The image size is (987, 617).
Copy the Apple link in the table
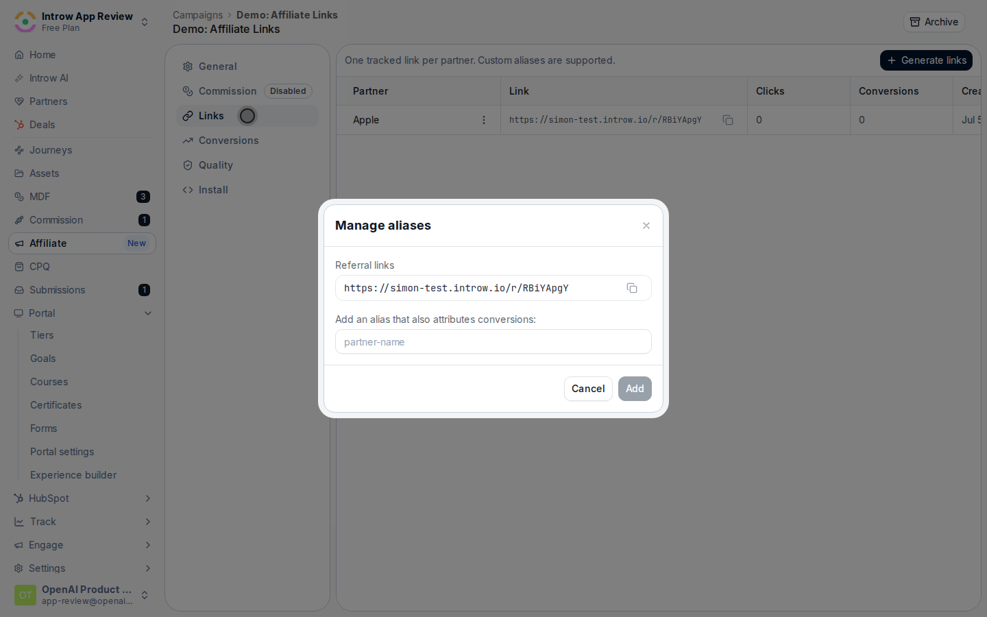[x=728, y=120]
